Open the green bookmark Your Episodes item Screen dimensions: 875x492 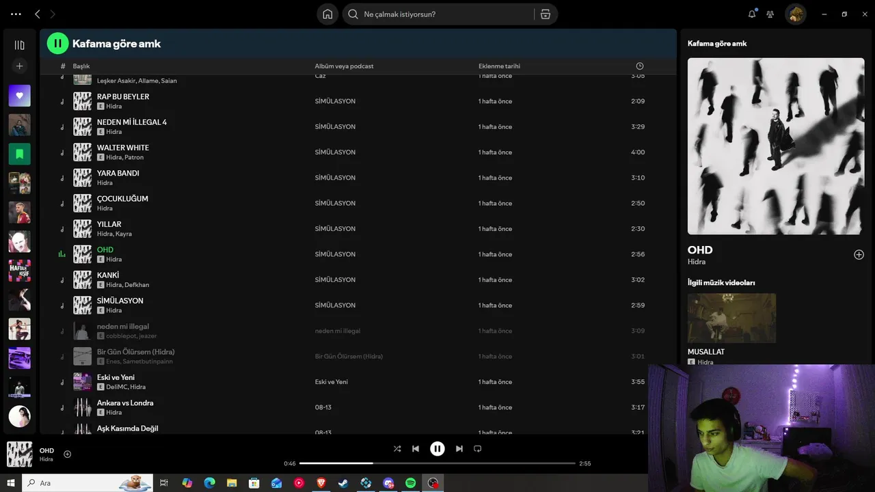pyautogui.click(x=19, y=154)
